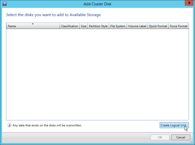Click the sort arrow above Name column
Image resolution: width=195 pixels, height=145 pixels.
(x=33, y=24)
